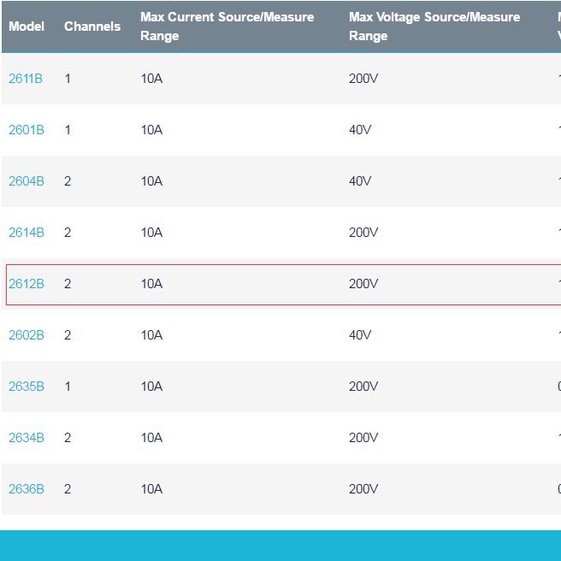This screenshot has width=561, height=561.
Task: Select the channels value in 2602B row
Action: tap(68, 335)
